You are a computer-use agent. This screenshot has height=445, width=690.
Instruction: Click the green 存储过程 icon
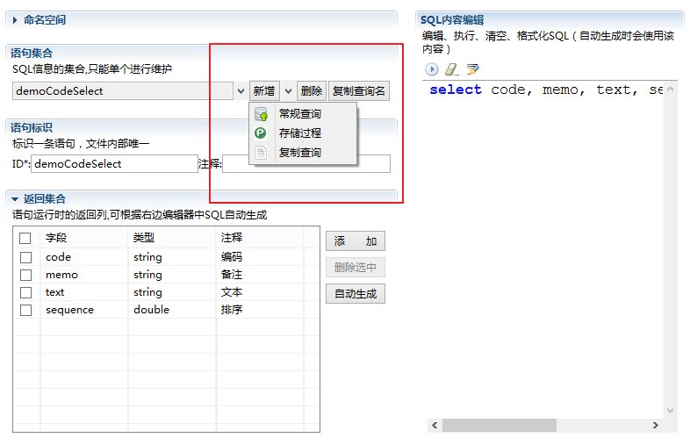(261, 133)
